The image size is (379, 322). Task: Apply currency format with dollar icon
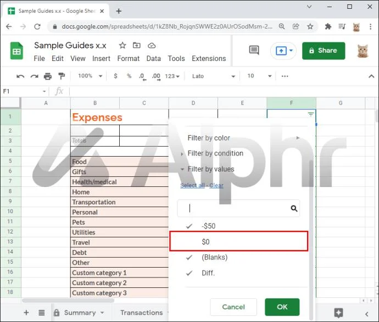115,76
